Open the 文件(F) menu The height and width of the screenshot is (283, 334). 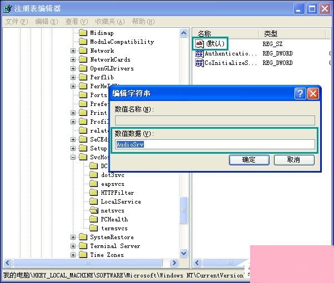tap(17, 22)
